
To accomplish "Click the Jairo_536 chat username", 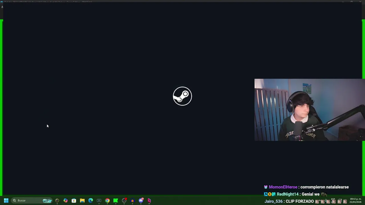I will tap(273, 201).
